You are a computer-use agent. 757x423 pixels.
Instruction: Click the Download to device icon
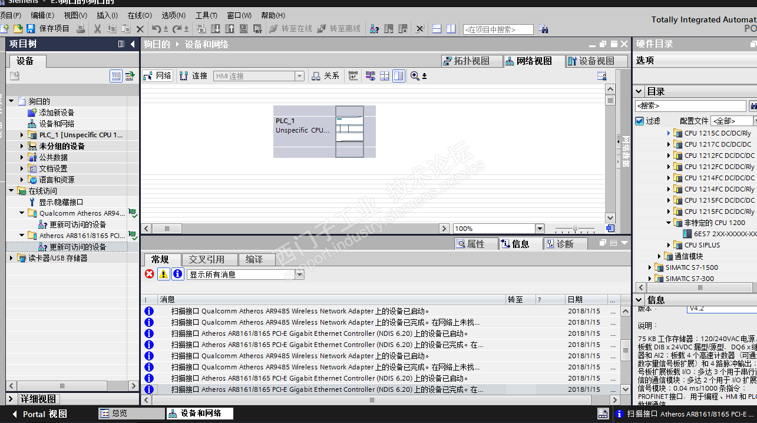(216, 28)
